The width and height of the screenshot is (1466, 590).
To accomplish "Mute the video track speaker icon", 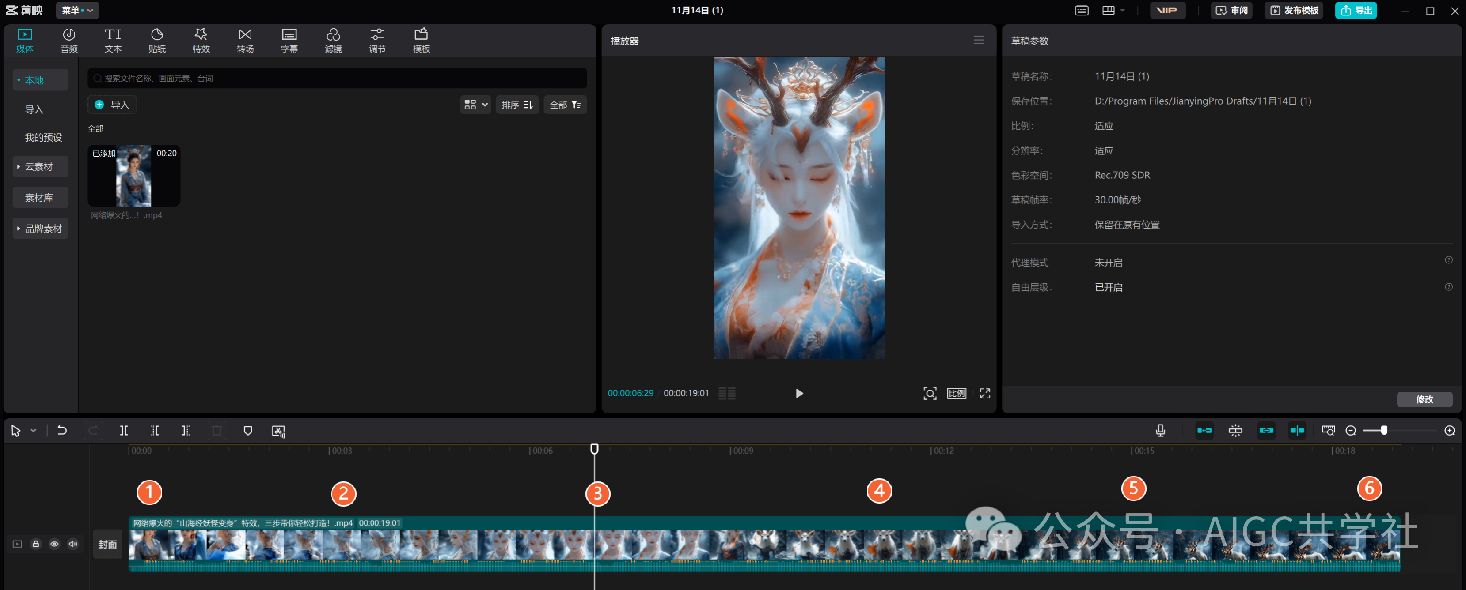I will (73, 543).
